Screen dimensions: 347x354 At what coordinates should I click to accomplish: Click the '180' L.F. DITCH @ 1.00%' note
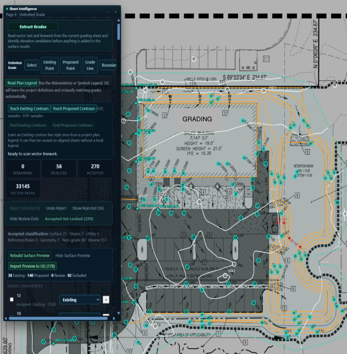[x=200, y=79]
